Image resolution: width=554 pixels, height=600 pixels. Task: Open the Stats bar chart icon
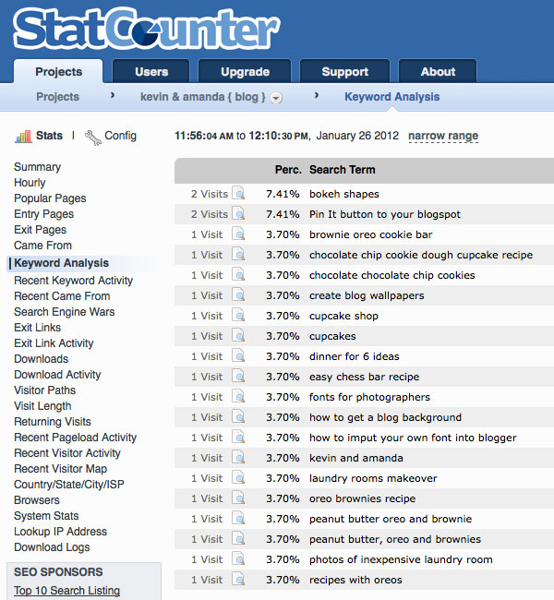point(23,137)
